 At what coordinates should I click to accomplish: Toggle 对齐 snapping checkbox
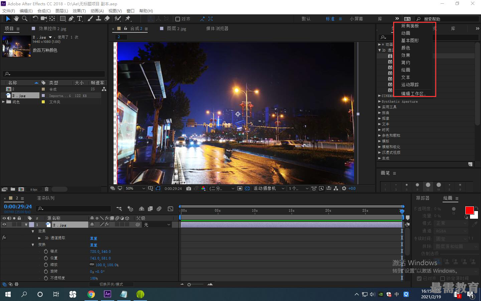(x=178, y=19)
